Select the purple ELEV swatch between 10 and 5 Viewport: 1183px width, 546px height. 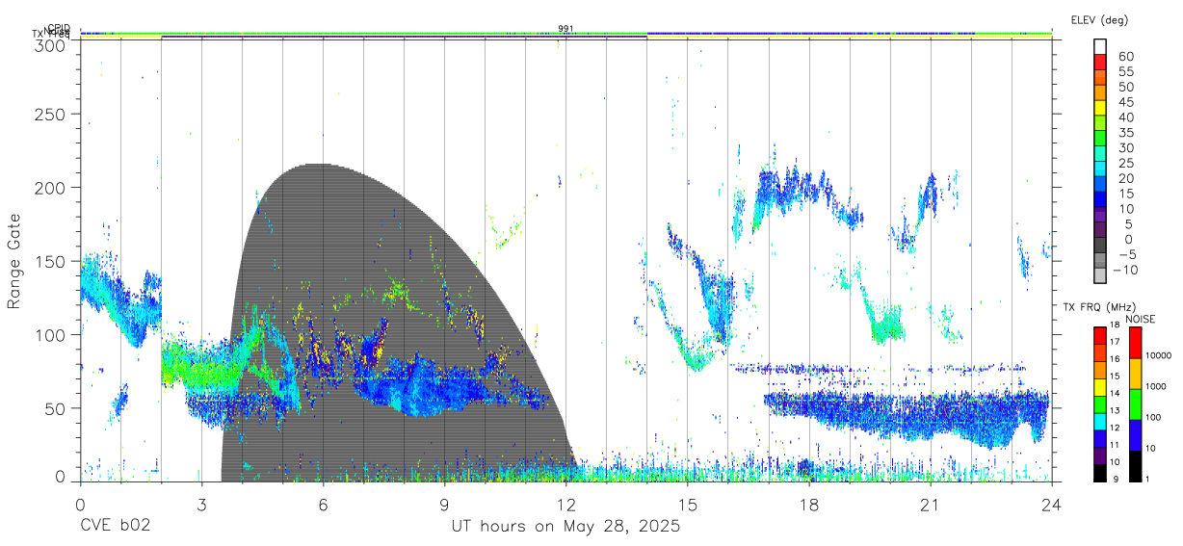pos(1099,216)
